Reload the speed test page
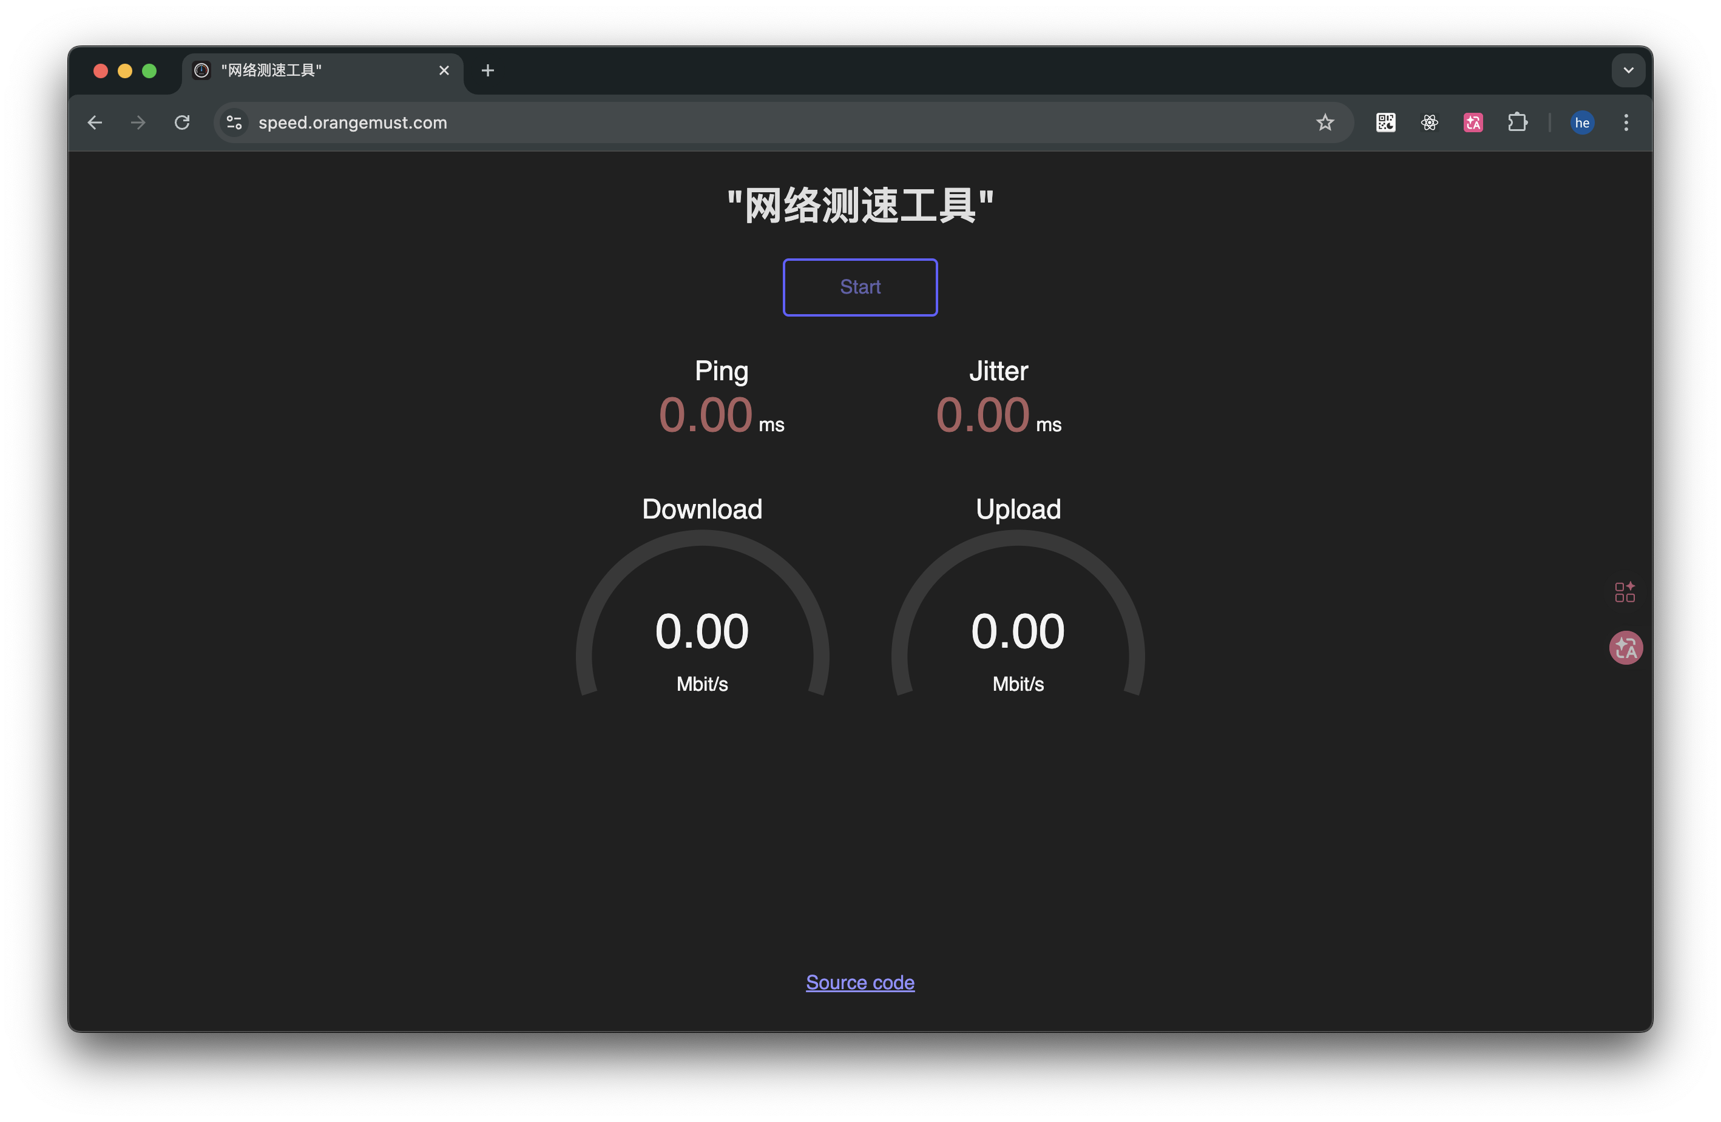1721x1122 pixels. [x=182, y=122]
